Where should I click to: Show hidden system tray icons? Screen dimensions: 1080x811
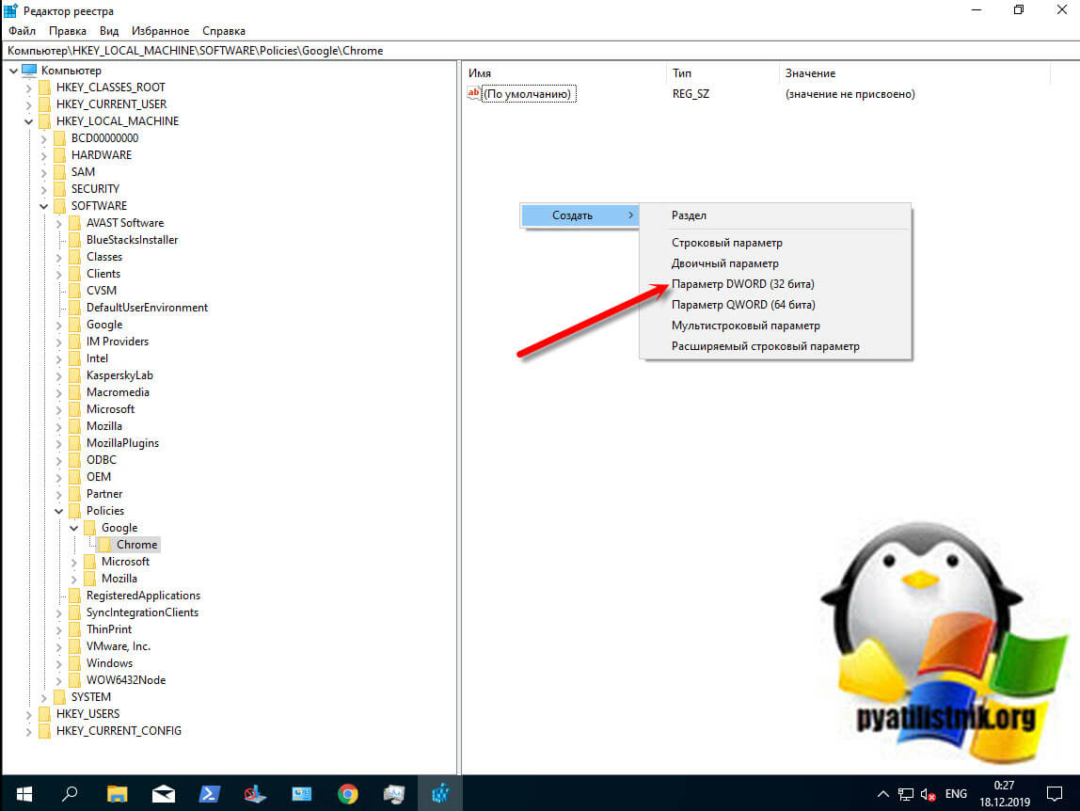tap(883, 794)
